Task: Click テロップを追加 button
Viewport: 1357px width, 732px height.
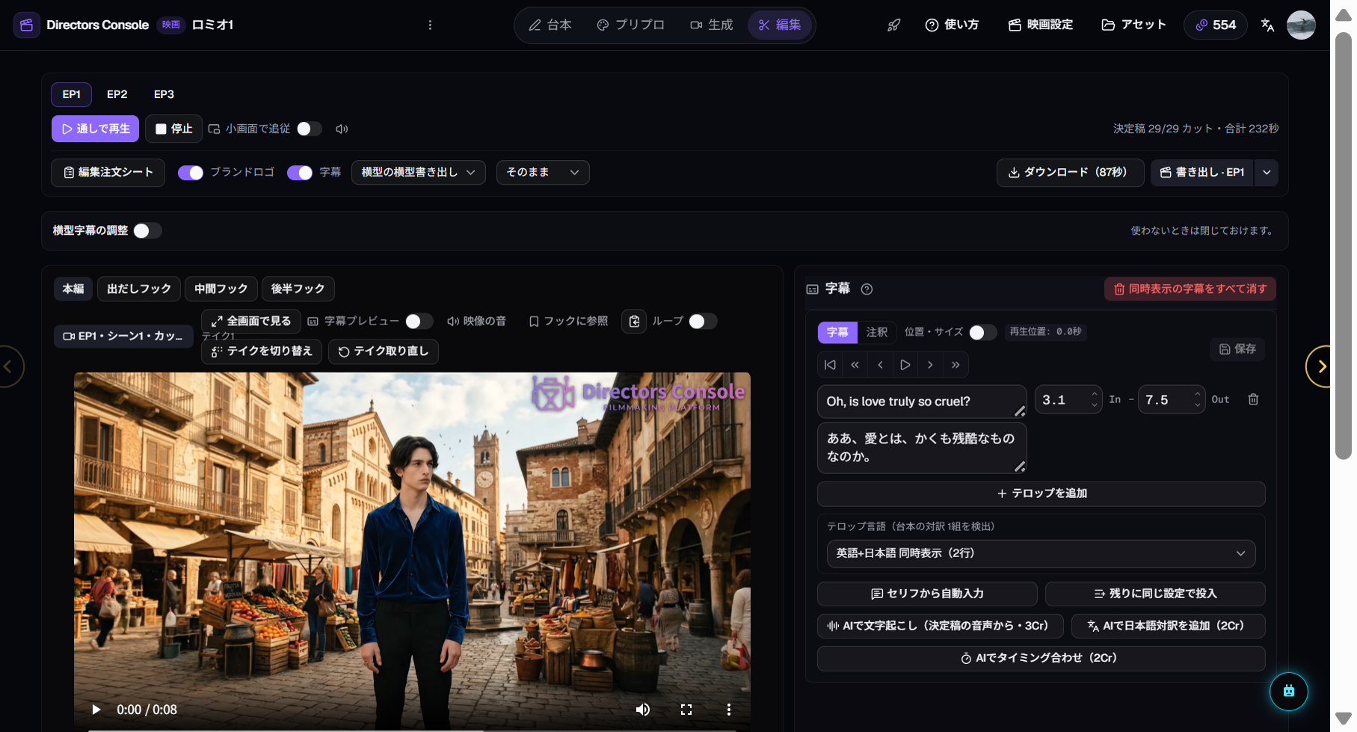Action: coord(1041,494)
